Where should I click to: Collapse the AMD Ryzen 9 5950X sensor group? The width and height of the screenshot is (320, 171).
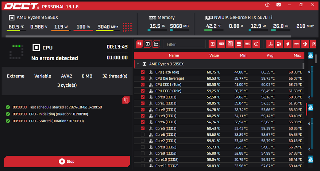138,64
